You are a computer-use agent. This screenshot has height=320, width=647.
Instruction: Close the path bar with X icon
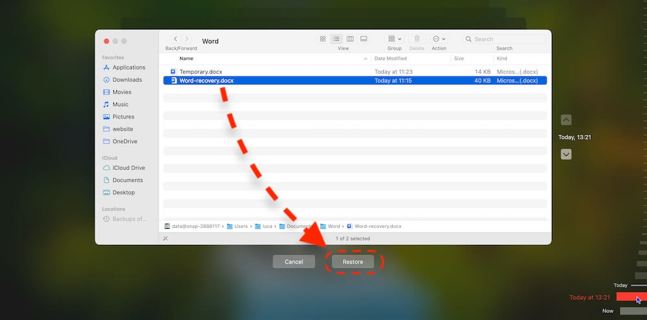pos(166,238)
